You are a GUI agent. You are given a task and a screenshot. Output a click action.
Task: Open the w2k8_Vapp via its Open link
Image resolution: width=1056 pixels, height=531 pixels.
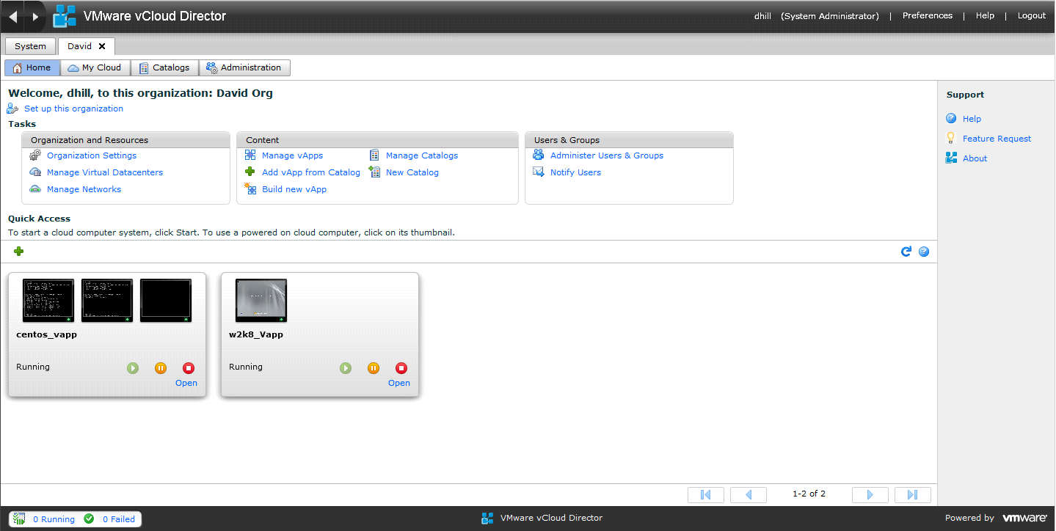pos(399,383)
